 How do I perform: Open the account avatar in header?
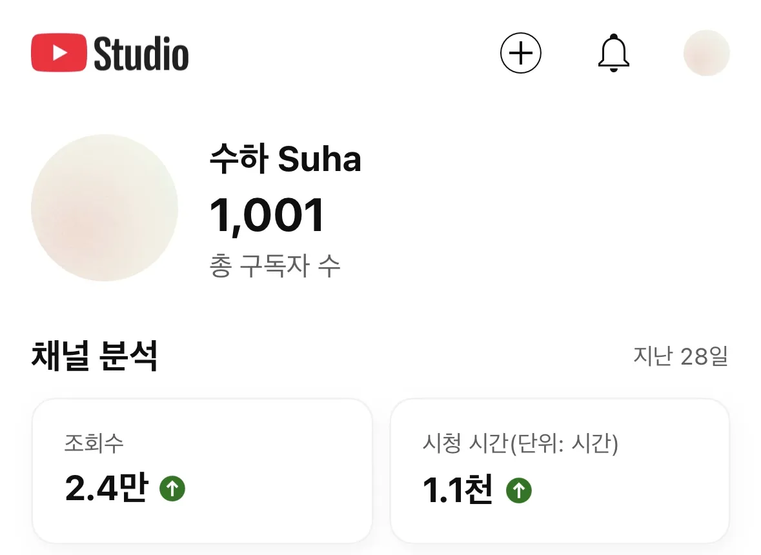pyautogui.click(x=706, y=53)
